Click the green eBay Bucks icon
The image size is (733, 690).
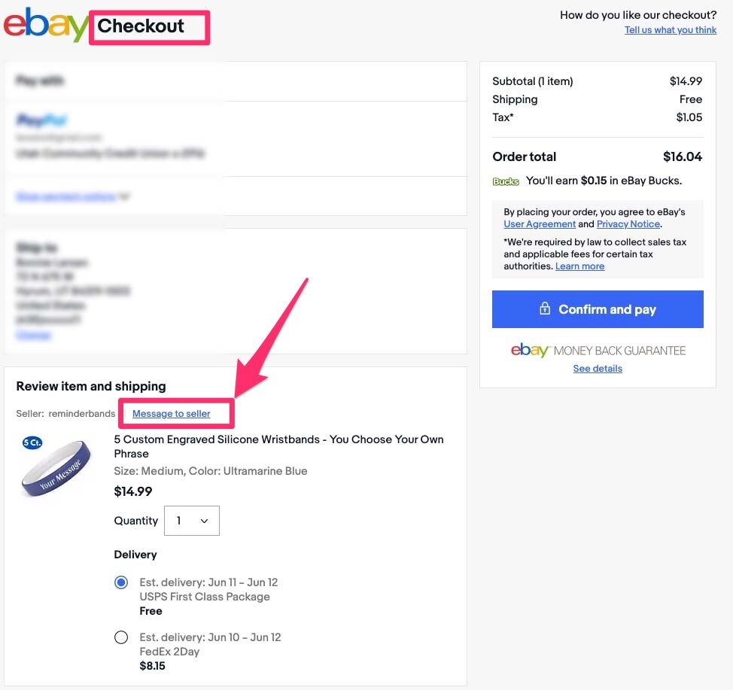[506, 181]
